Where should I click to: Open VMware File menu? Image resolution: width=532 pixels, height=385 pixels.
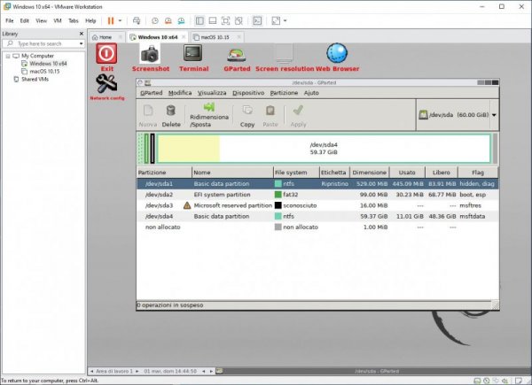click(10, 20)
